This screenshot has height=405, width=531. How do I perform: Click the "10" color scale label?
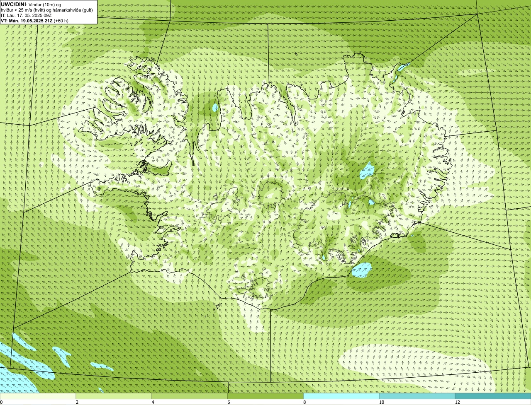382,402
